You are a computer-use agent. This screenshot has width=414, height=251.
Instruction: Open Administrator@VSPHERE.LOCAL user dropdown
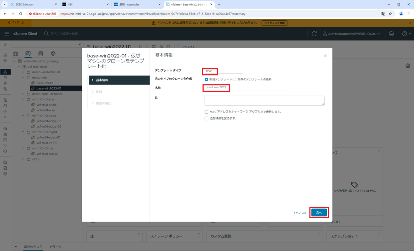coord(351,34)
